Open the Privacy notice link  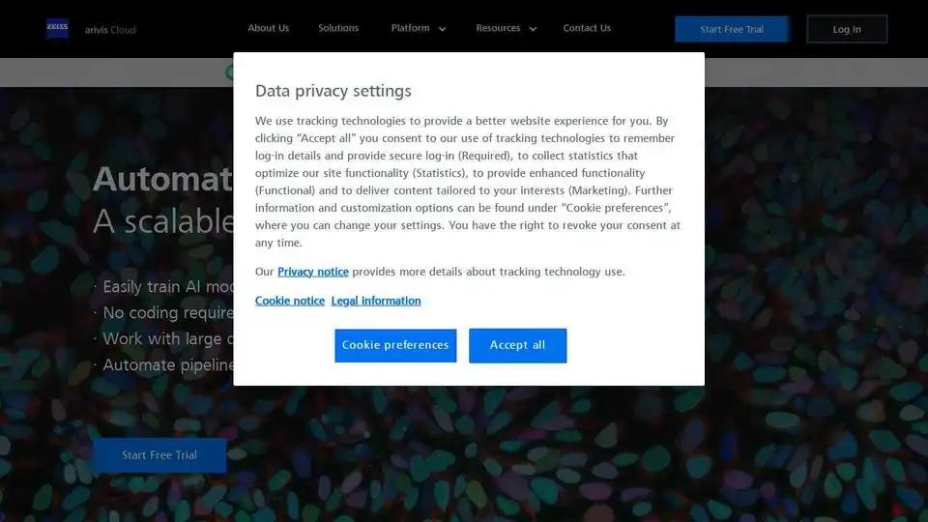[313, 272]
